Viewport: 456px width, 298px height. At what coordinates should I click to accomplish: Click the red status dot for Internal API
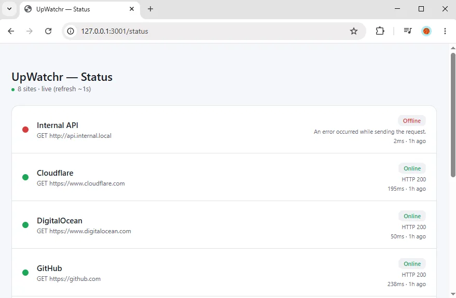pos(25,130)
